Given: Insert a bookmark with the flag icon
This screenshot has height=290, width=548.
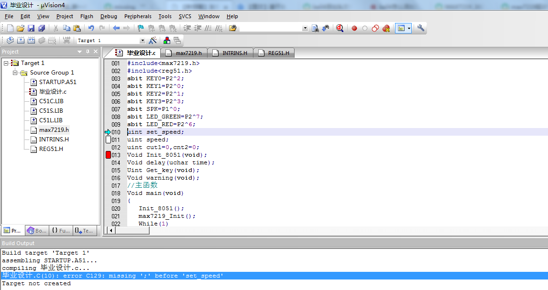Looking at the screenshot, I should pos(141,28).
